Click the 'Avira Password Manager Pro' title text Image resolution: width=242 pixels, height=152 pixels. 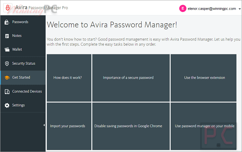pyautogui.click(x=42, y=8)
